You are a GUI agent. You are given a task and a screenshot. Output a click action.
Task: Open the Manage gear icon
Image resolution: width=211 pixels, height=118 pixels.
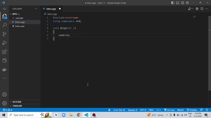point(4,103)
